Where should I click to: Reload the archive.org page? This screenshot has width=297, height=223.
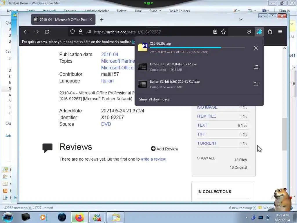tap(47, 32)
